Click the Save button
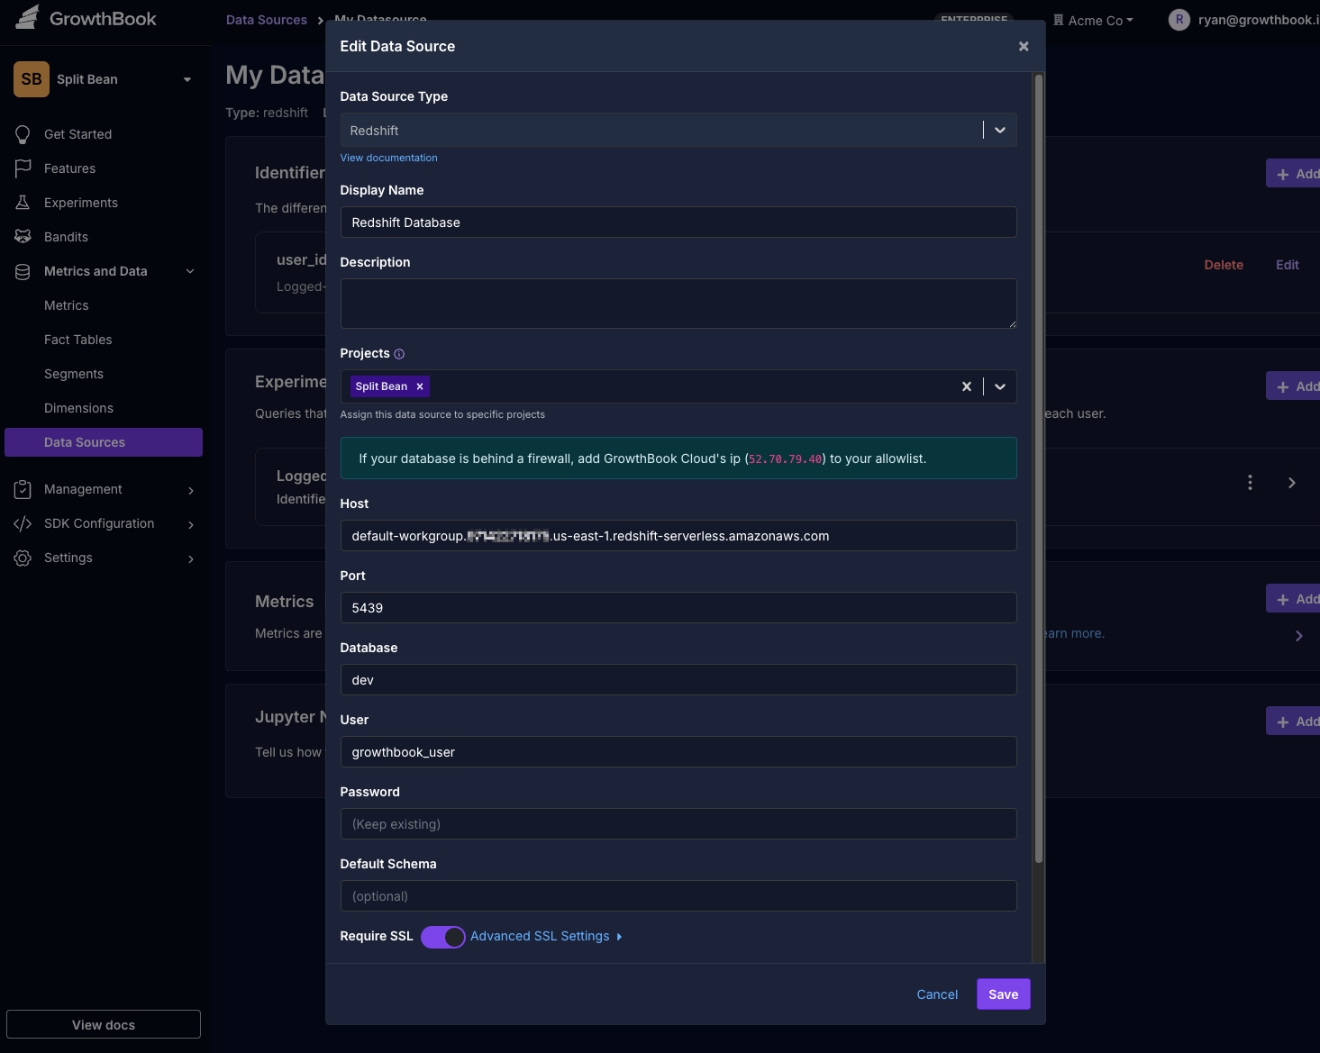The image size is (1320, 1053). 1004,994
